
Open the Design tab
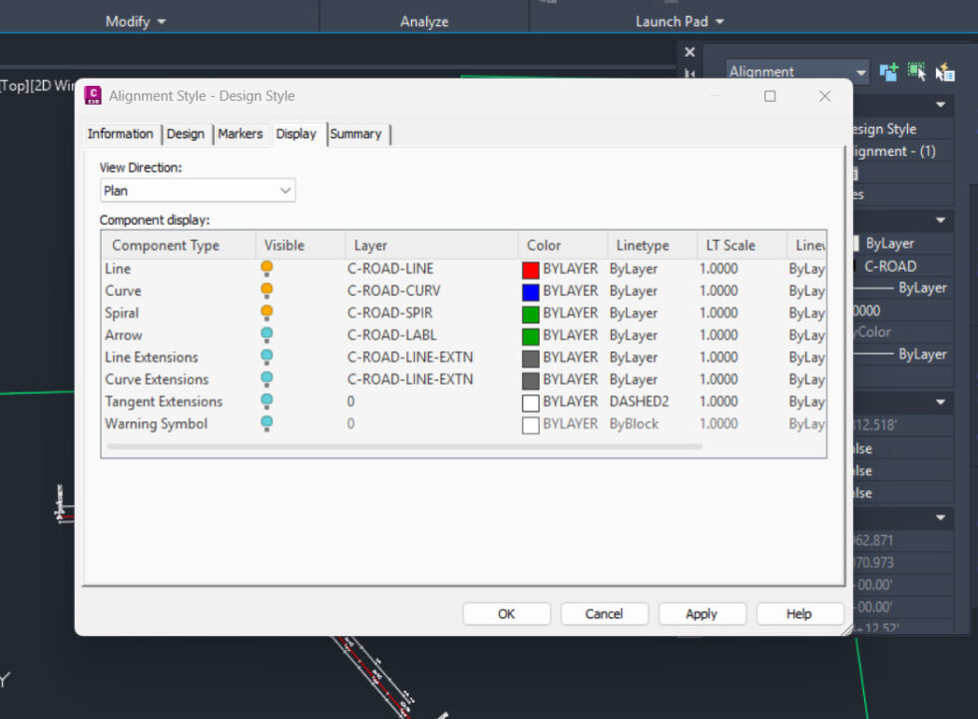186,134
